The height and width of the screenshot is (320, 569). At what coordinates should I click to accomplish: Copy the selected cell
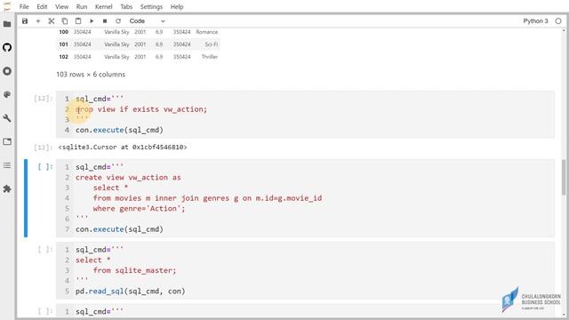click(65, 21)
